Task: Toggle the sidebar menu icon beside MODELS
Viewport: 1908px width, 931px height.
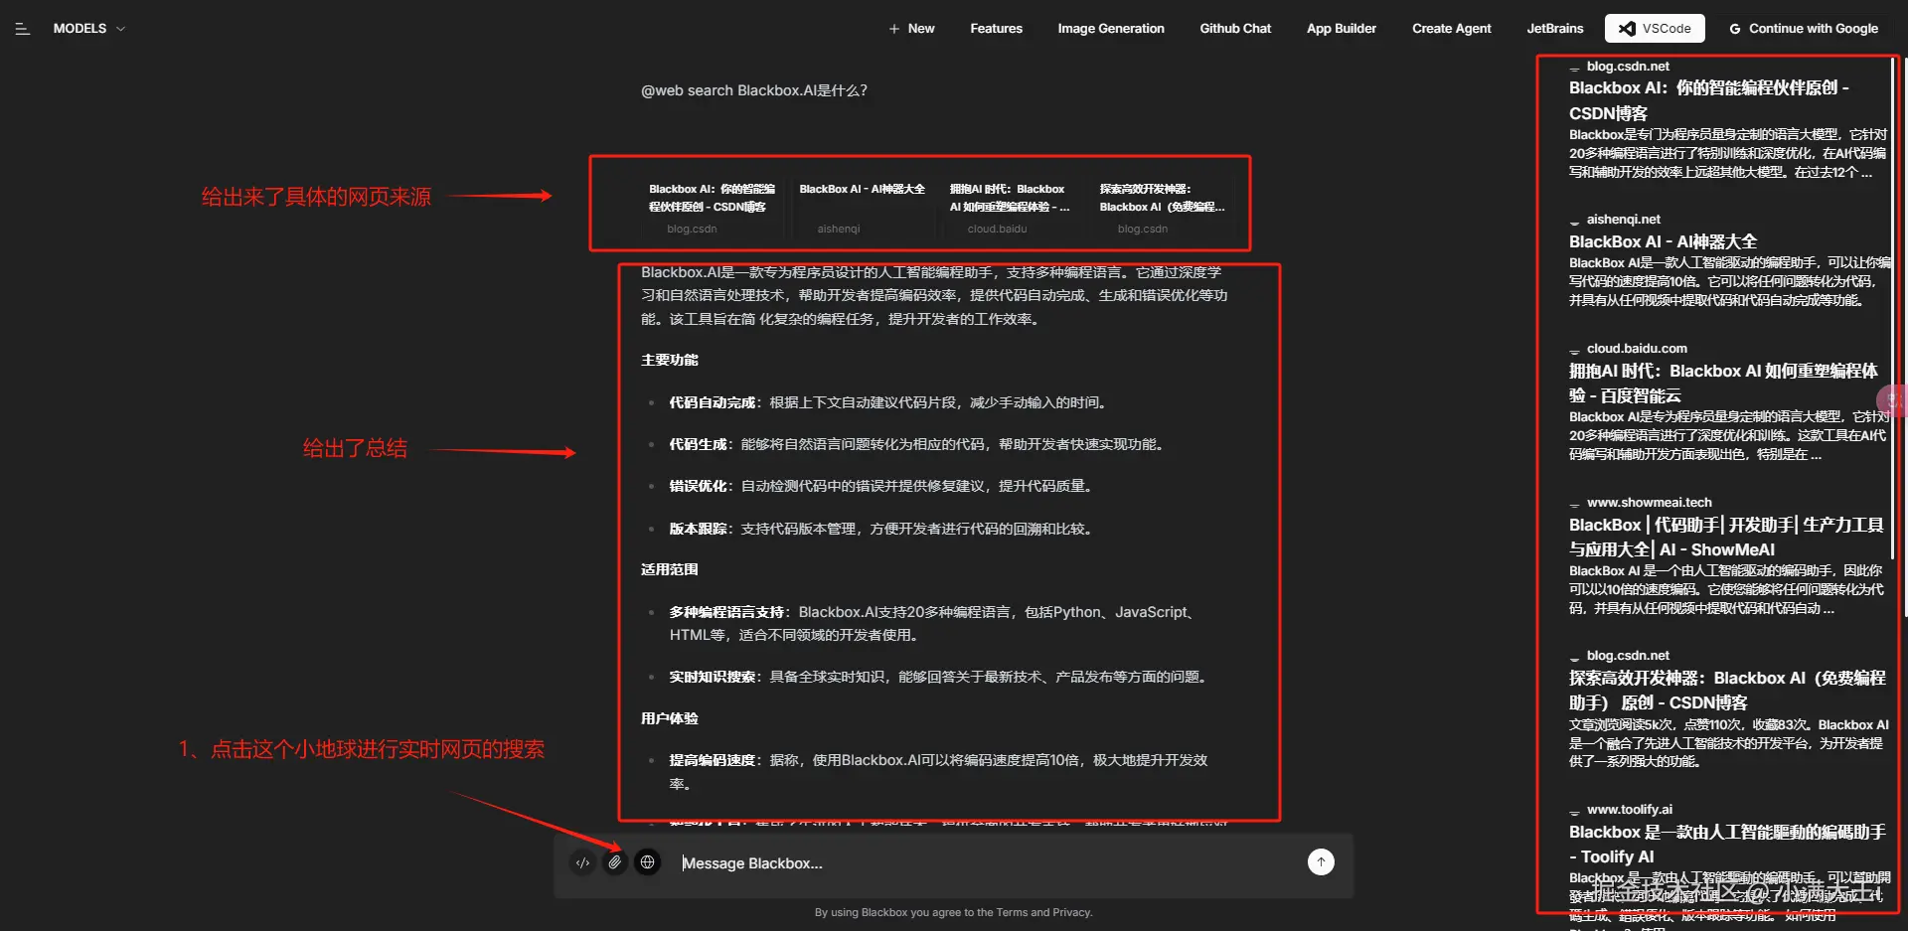Action: click(22, 29)
